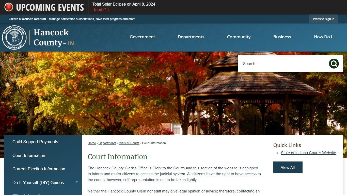This screenshot has width=347, height=195.
Task: Click the Quick Links heading
Action: (x=287, y=145)
